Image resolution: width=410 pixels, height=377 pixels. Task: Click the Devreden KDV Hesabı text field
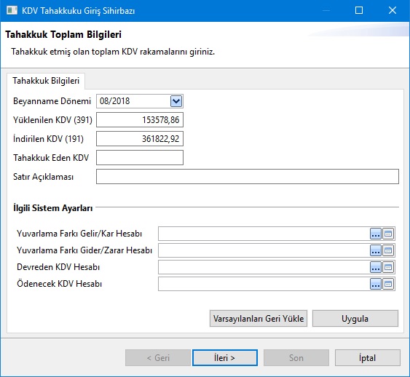264,267
